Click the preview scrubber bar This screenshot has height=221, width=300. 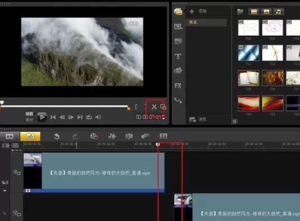click(64, 106)
